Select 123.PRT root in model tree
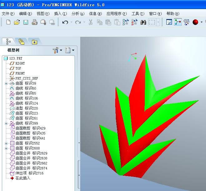This screenshot has width=206, height=191. point(13,58)
